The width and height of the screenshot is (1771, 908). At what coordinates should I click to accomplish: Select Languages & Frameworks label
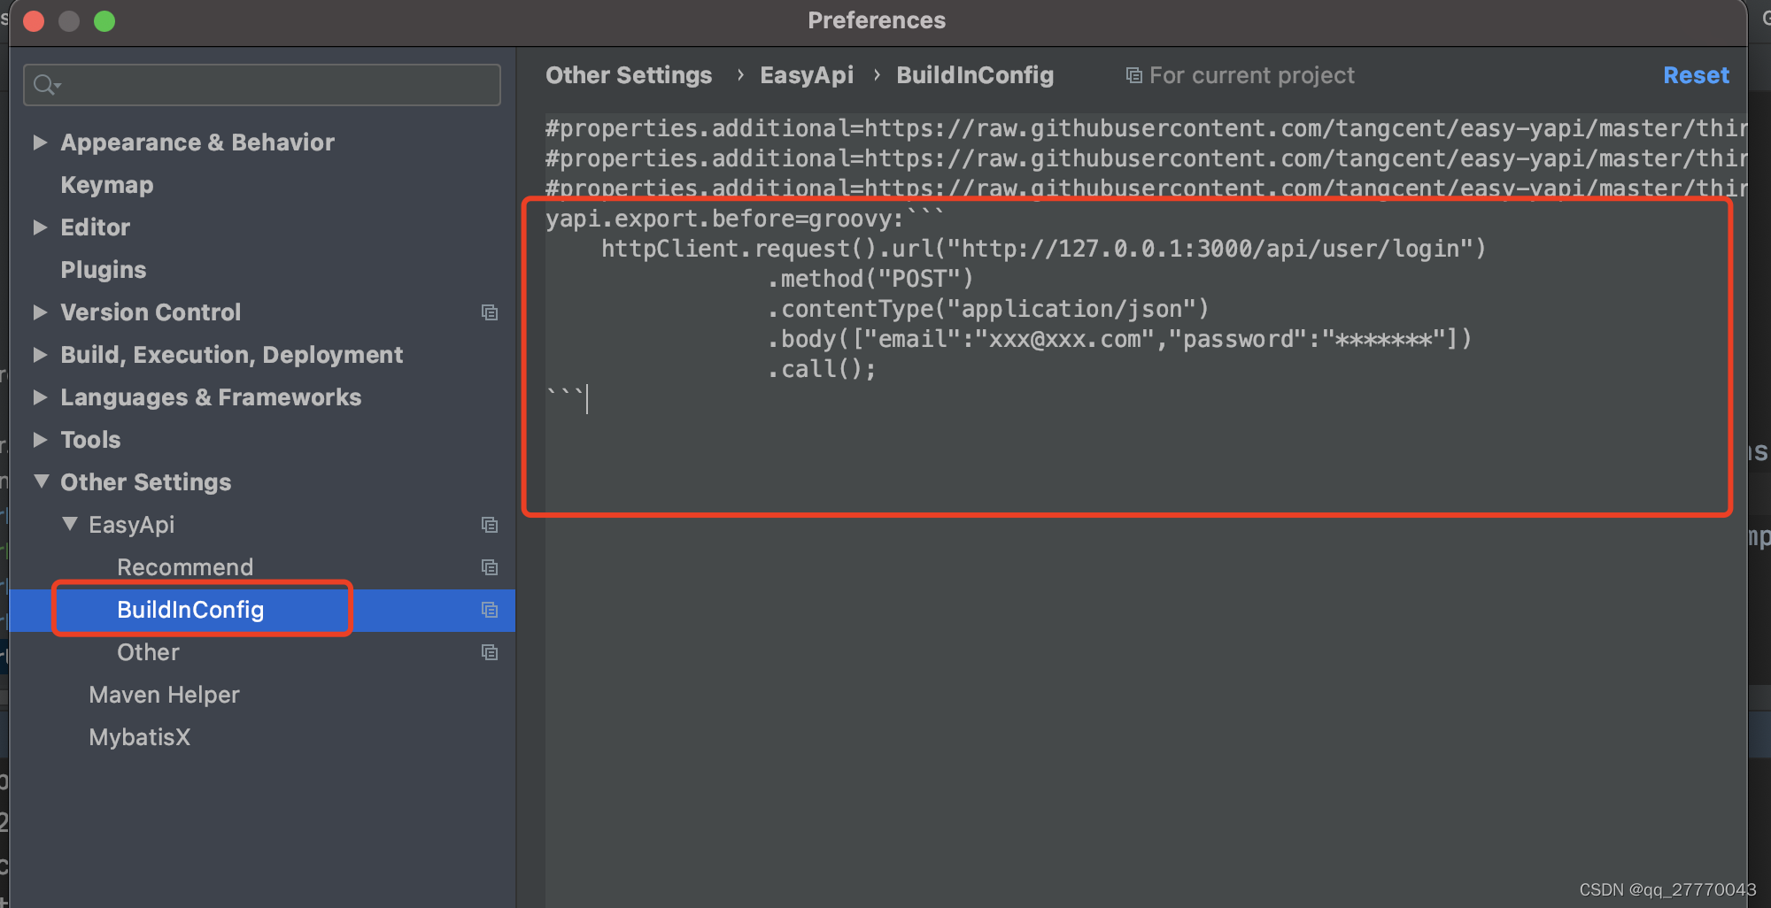(x=211, y=397)
